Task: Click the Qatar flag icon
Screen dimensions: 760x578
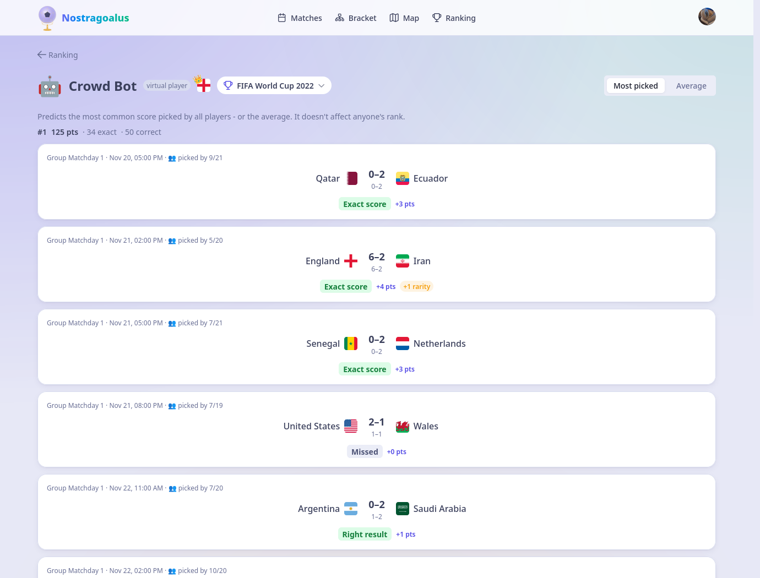Action: click(351, 178)
